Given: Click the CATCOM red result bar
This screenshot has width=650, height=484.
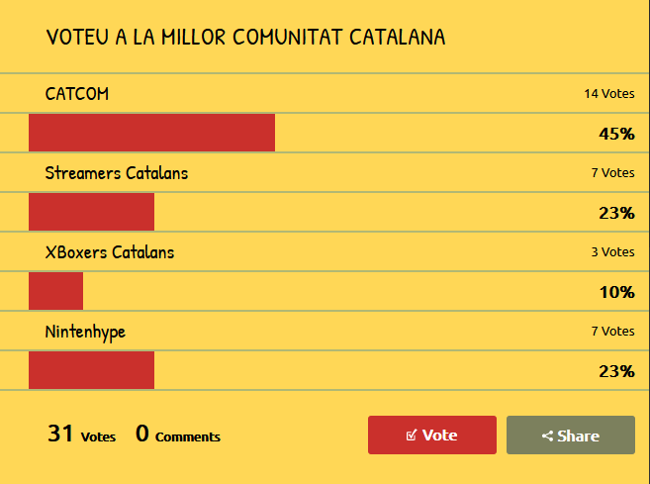Looking at the screenshot, I should coord(151,133).
